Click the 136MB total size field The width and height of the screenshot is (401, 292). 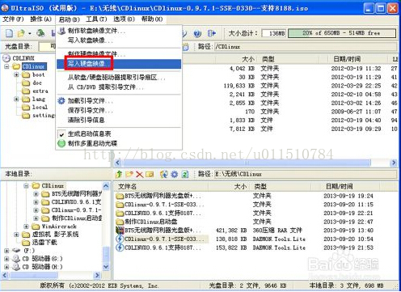point(274,33)
